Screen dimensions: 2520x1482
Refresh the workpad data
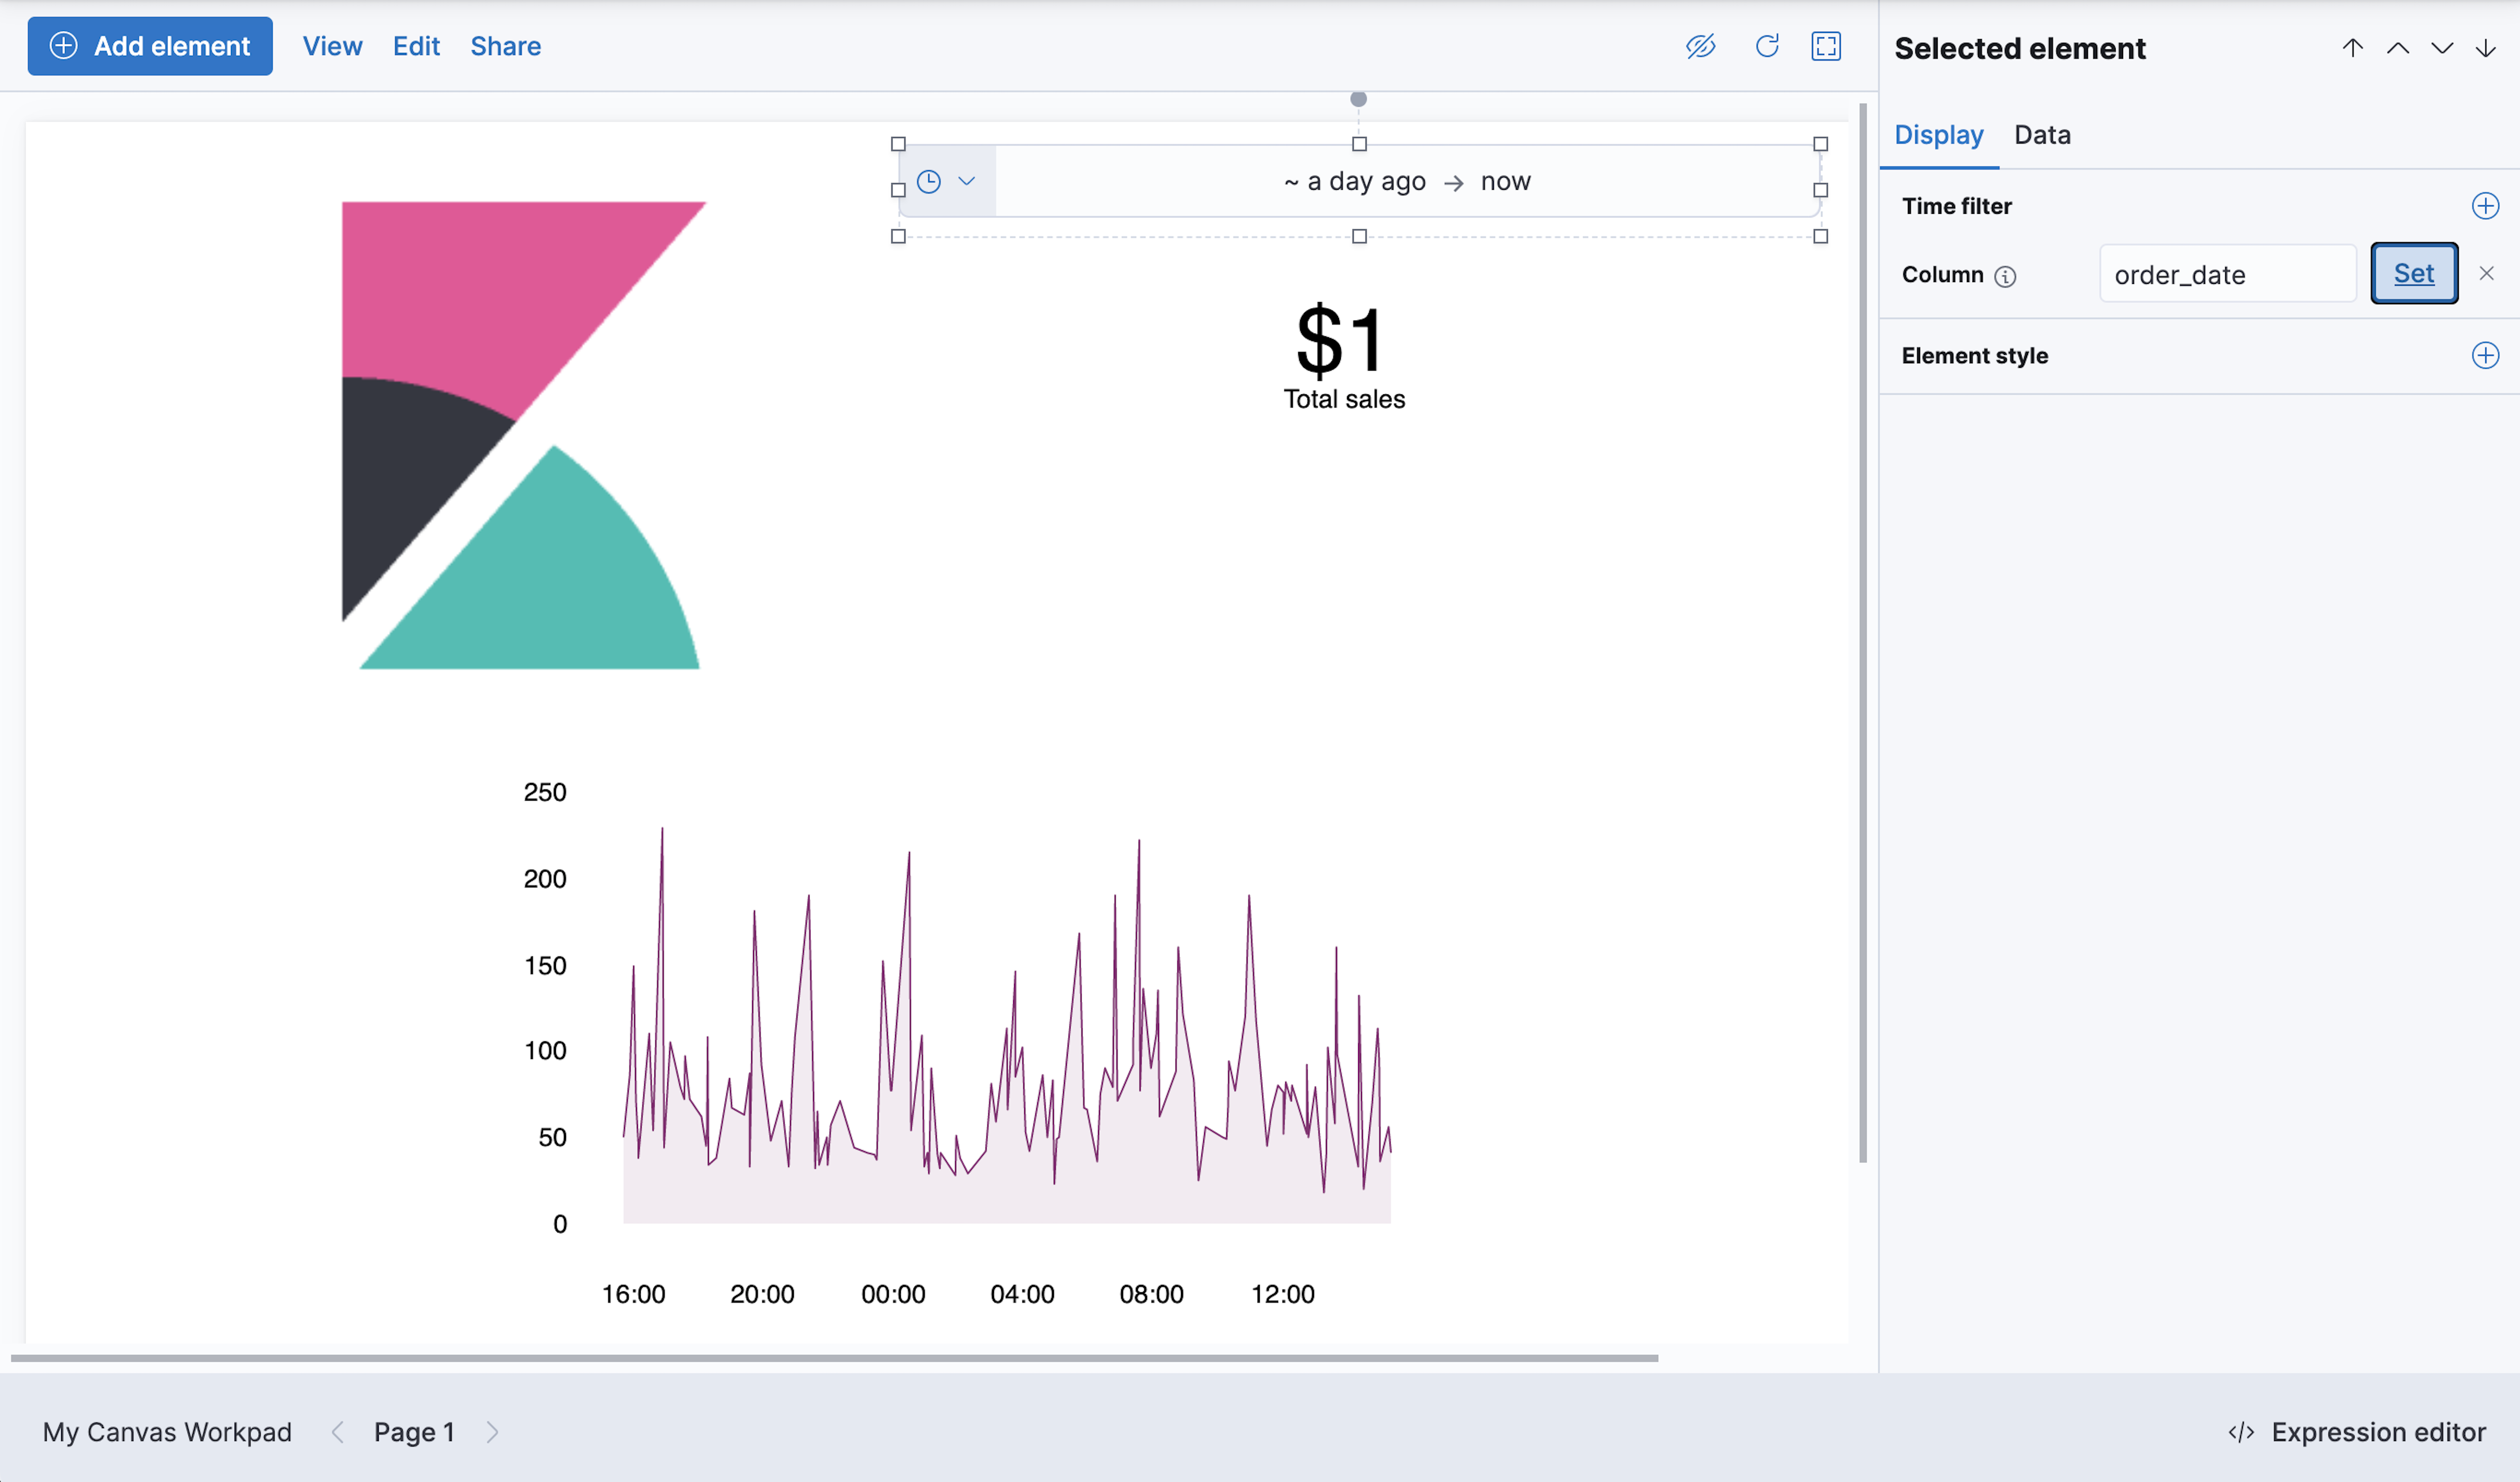coord(1766,46)
